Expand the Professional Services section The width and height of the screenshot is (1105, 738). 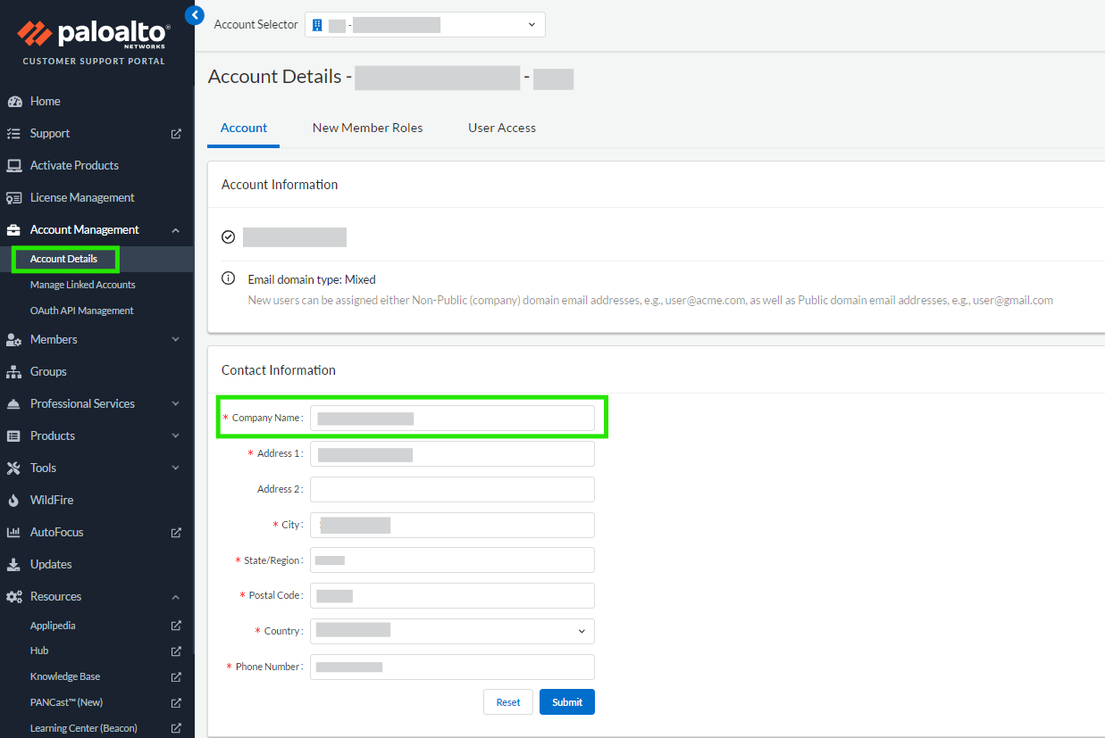(x=175, y=404)
